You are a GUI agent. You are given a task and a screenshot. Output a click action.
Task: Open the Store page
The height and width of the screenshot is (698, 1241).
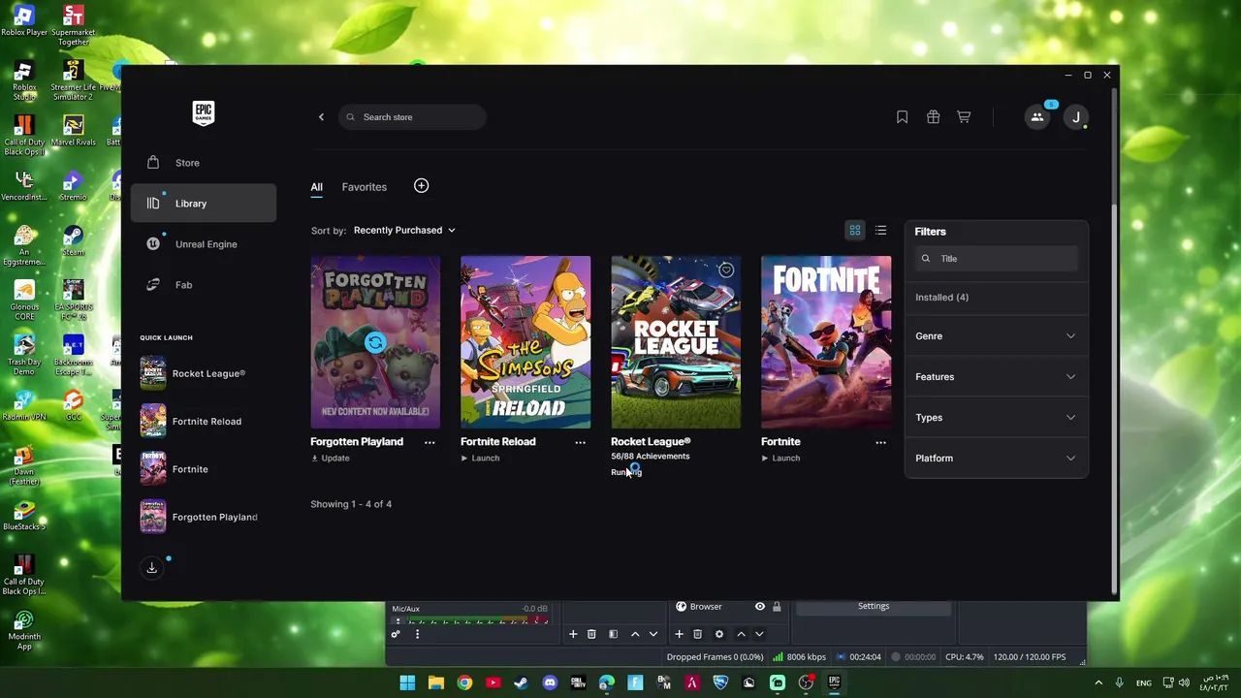click(x=204, y=163)
